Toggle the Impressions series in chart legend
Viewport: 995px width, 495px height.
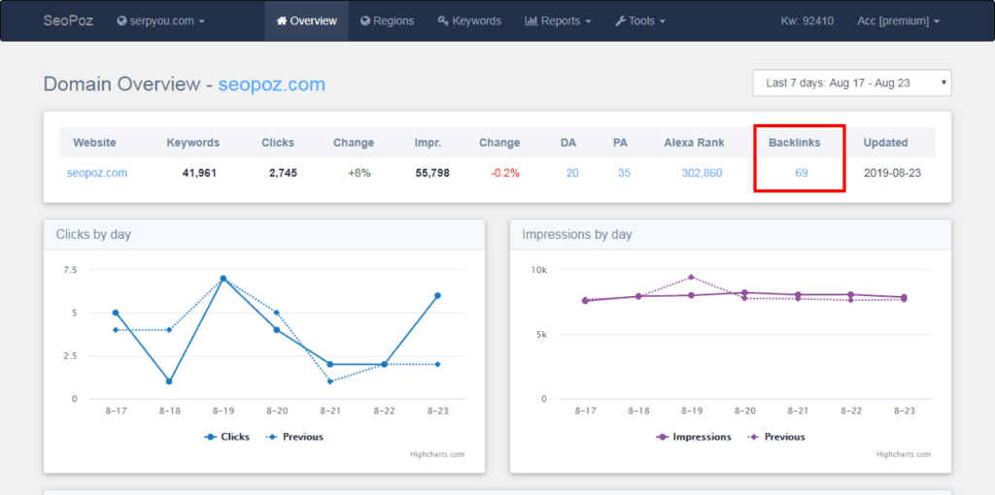694,437
